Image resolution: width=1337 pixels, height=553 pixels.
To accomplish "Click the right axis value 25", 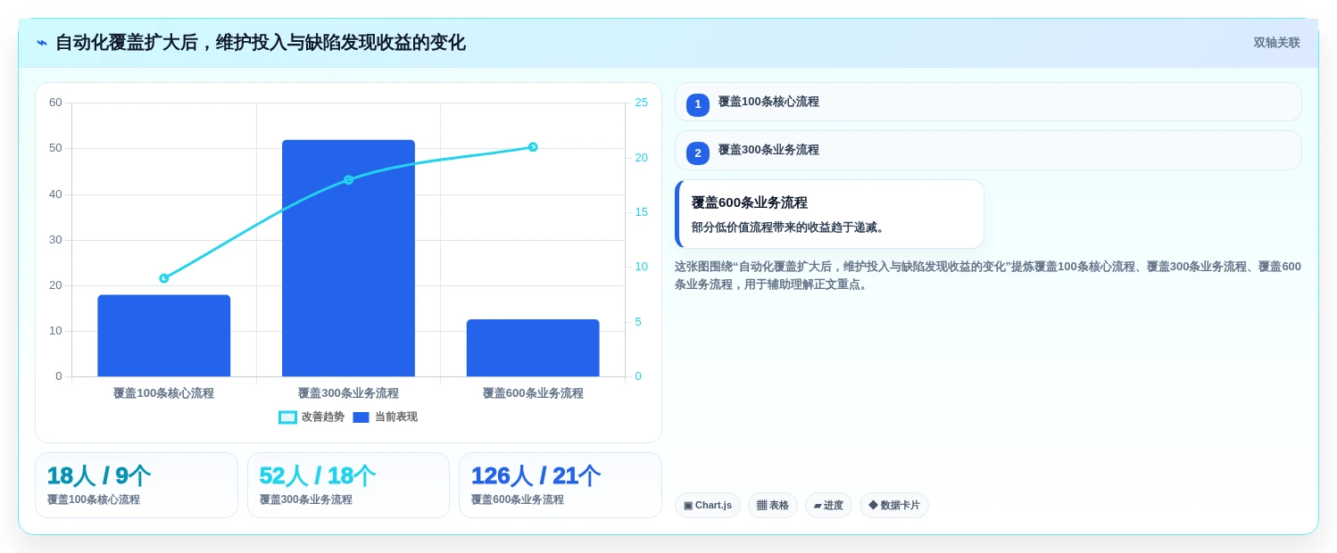I will [x=642, y=103].
